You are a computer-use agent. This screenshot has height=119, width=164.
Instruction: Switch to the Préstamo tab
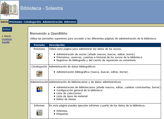point(16,22)
